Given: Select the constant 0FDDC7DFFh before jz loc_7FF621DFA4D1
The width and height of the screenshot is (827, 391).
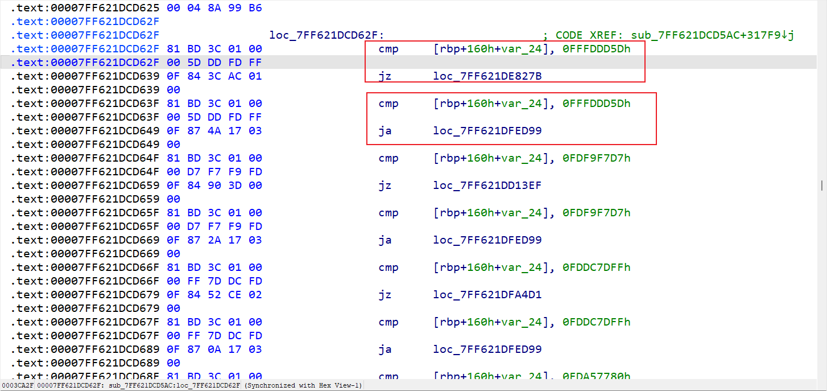Looking at the screenshot, I should click(597, 267).
